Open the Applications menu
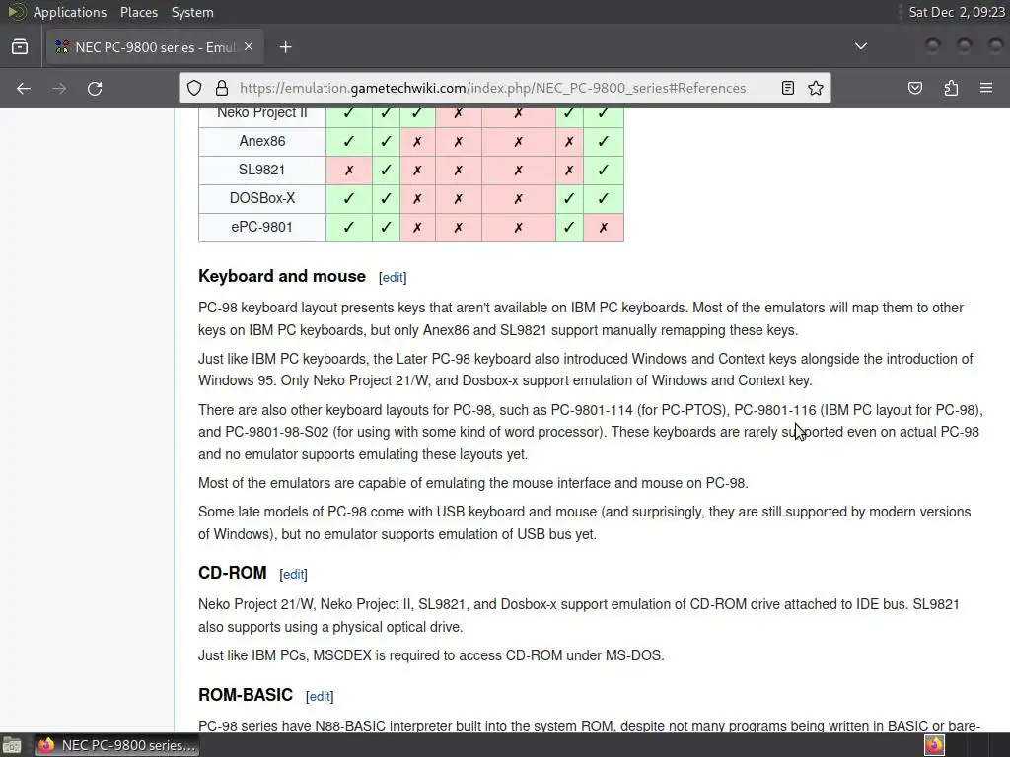 click(x=70, y=12)
